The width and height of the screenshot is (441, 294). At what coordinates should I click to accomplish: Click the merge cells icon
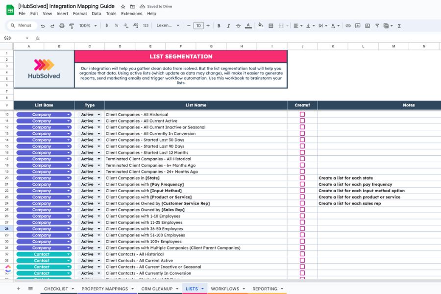281,25
